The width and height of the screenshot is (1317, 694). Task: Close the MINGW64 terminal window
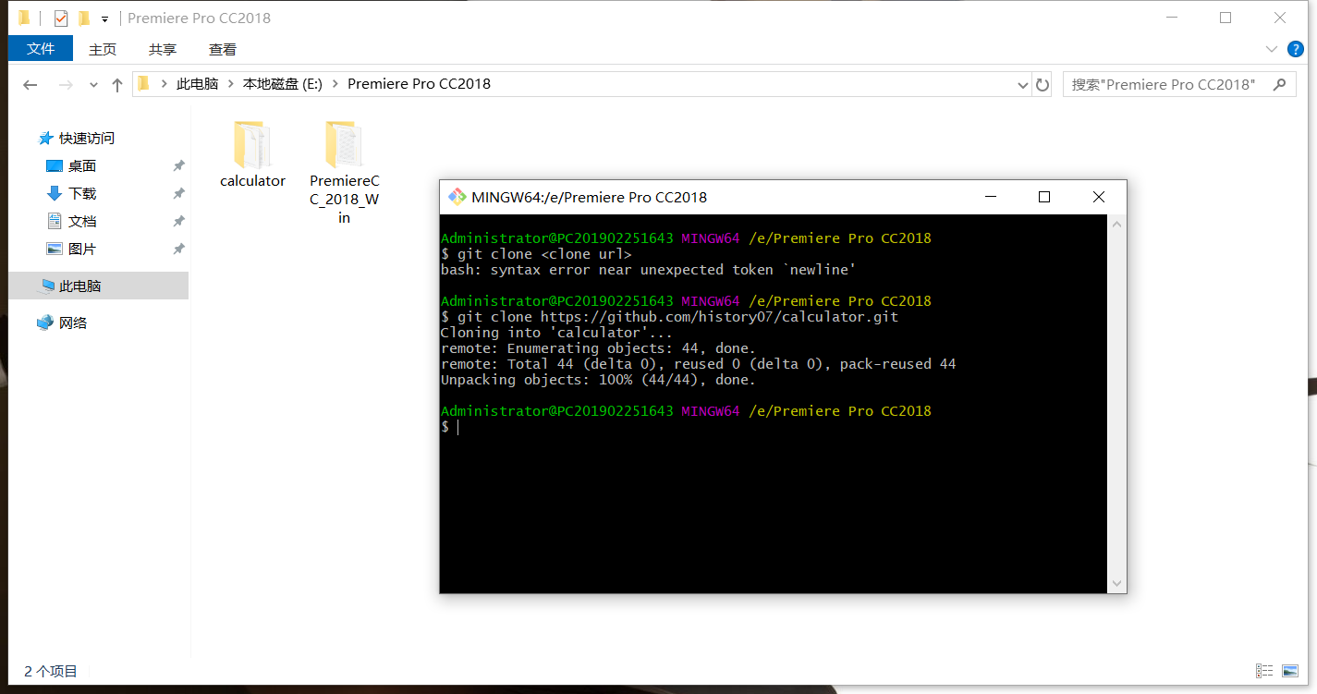pos(1099,197)
